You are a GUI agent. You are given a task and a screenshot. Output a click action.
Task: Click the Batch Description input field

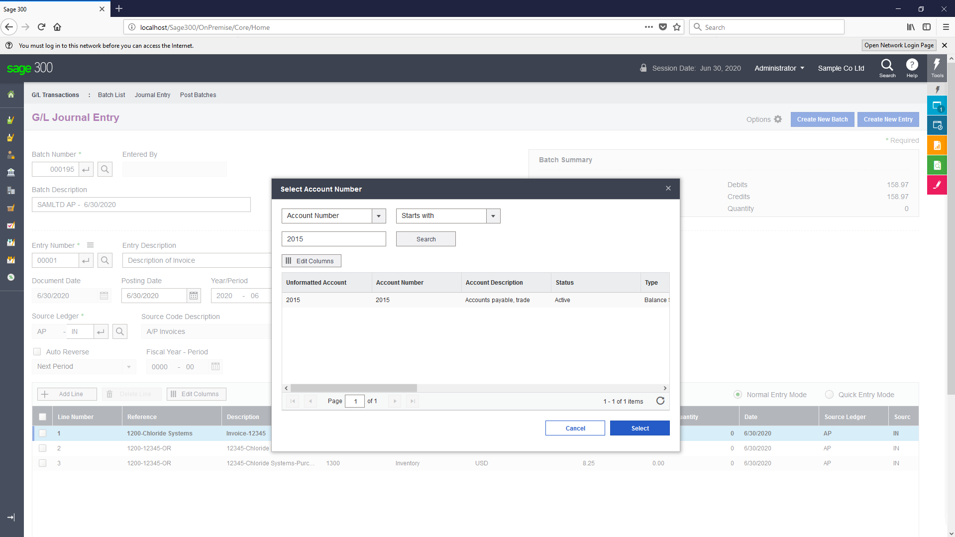[141, 205]
